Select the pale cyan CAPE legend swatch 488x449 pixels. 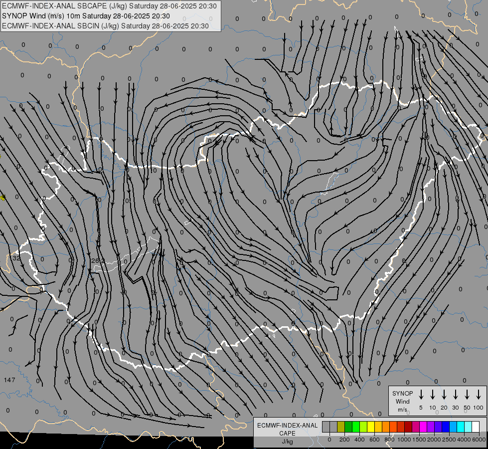468,427
